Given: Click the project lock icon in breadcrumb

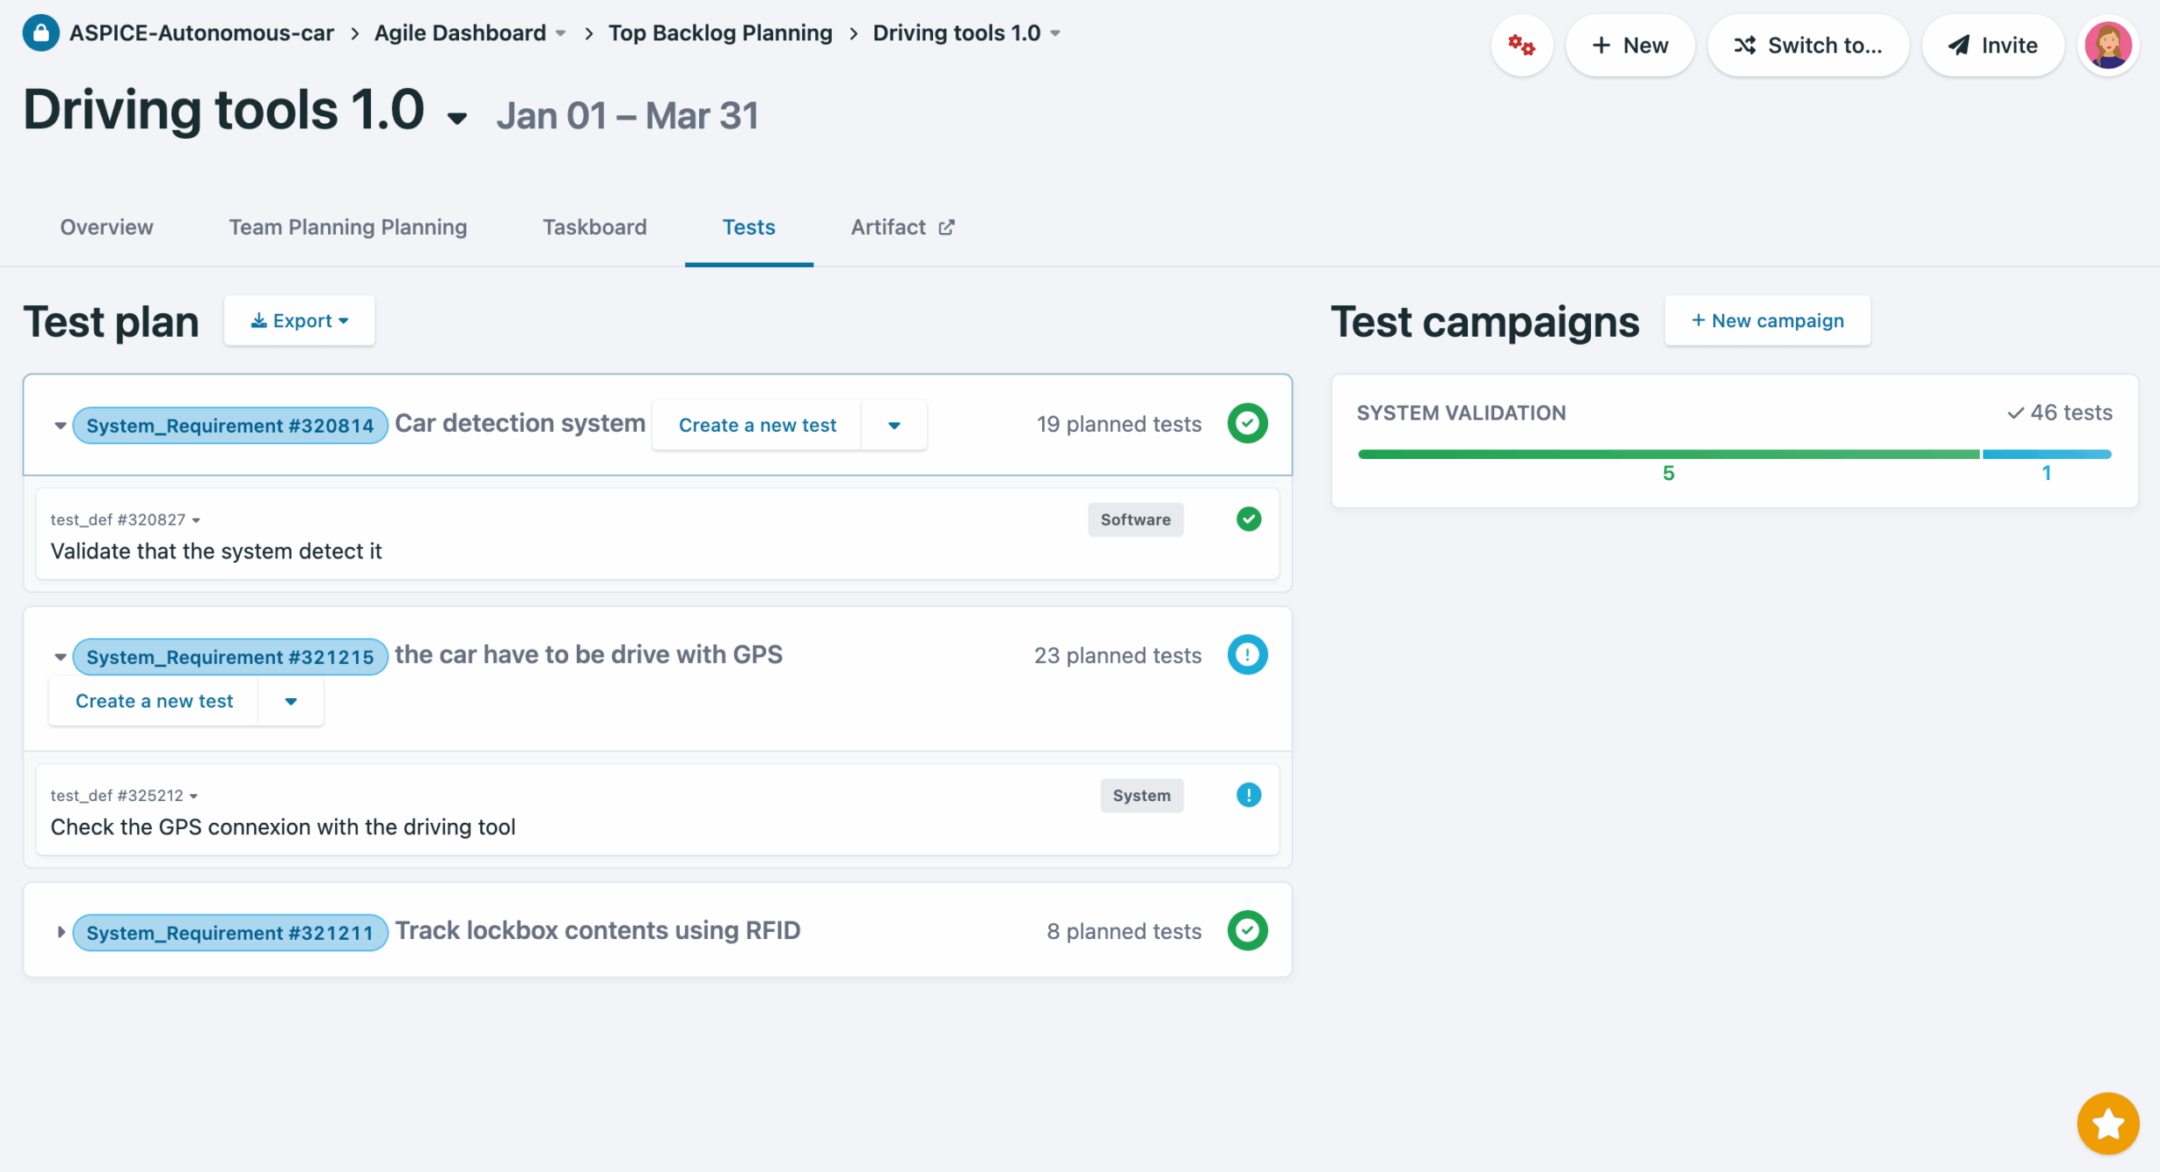Looking at the screenshot, I should 40,33.
